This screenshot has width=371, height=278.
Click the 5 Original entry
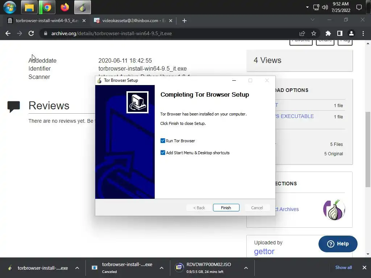tap(333, 153)
